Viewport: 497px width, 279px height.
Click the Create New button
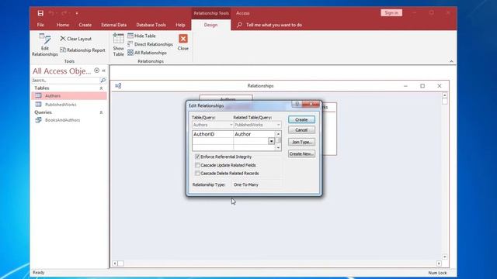pyautogui.click(x=301, y=153)
